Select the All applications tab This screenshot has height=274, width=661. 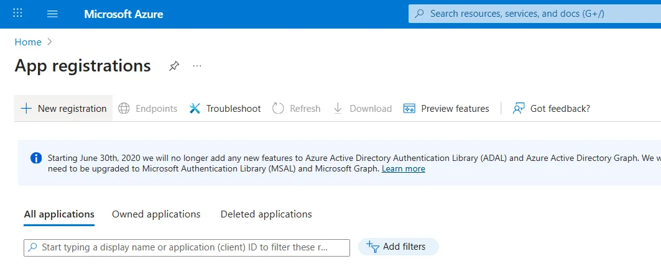coord(59,214)
